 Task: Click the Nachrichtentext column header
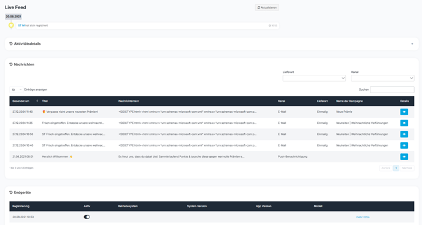click(x=128, y=101)
